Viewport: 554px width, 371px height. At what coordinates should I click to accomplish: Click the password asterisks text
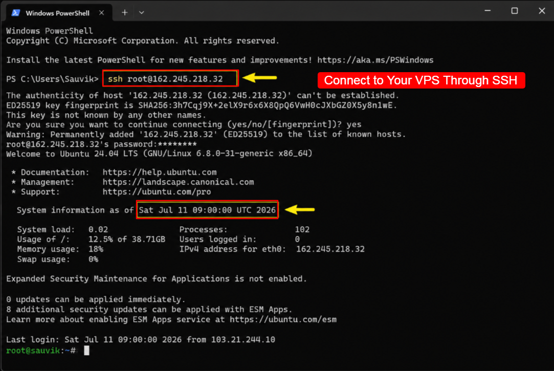click(x=177, y=144)
